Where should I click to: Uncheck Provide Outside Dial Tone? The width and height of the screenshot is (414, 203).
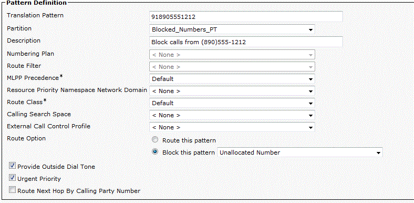[x=12, y=166]
